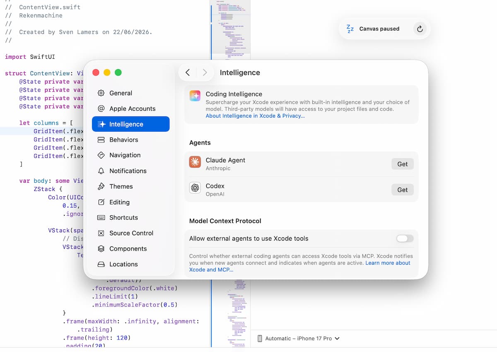This screenshot has height=352, width=497.
Task: Click the iPhone device icon in canvas bar
Action: [x=260, y=338]
